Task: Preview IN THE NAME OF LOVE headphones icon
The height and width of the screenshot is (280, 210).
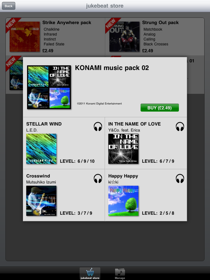Action: pyautogui.click(x=180, y=126)
